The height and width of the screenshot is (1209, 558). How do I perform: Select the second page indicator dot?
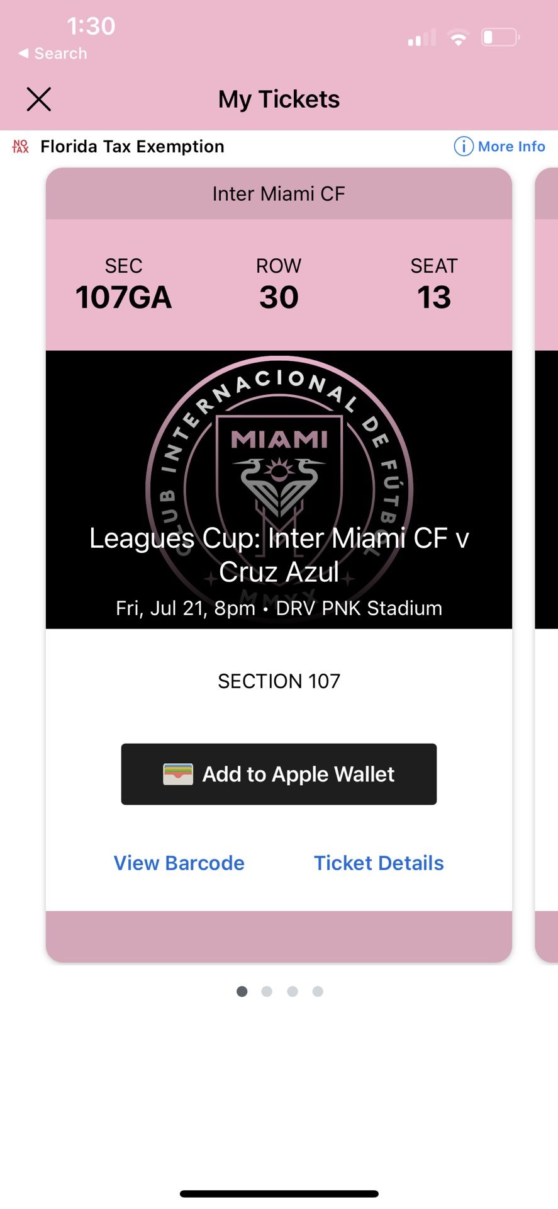(267, 990)
